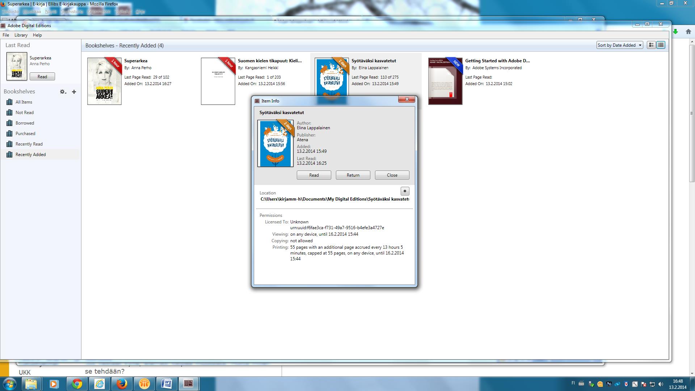This screenshot has height=391, width=695.
Task: Select the Recently Read bookshelf
Action: 40,144
